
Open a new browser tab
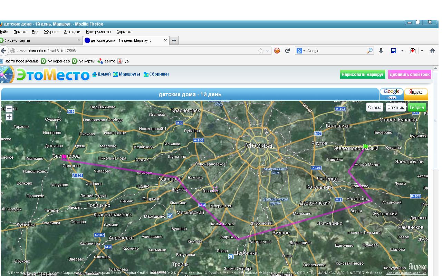click(174, 40)
